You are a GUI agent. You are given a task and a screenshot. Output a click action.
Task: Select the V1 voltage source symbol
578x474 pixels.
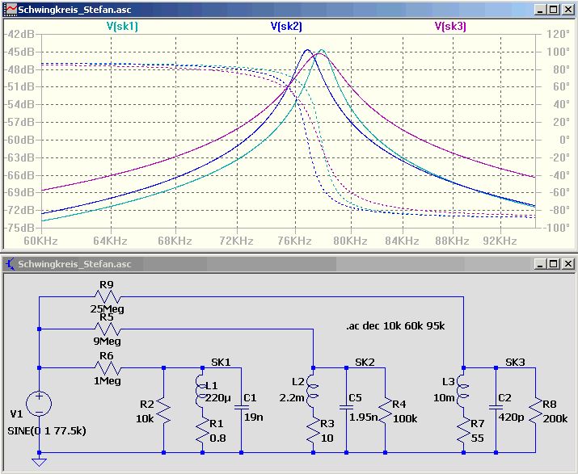coord(39,405)
